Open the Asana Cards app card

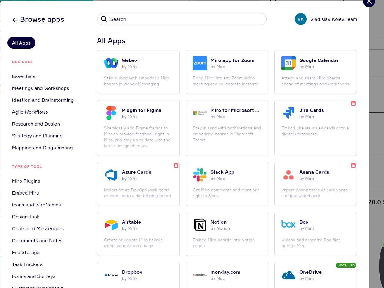click(x=315, y=184)
